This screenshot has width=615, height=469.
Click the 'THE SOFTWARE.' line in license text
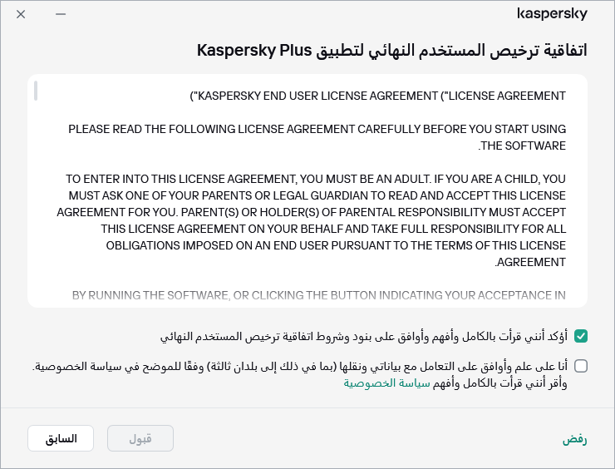[523, 146]
